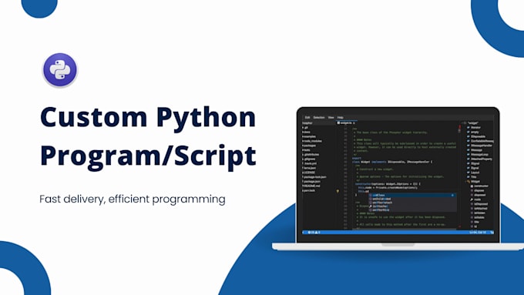Open the LICENSE file
The image size is (524, 295).
click(x=309, y=173)
